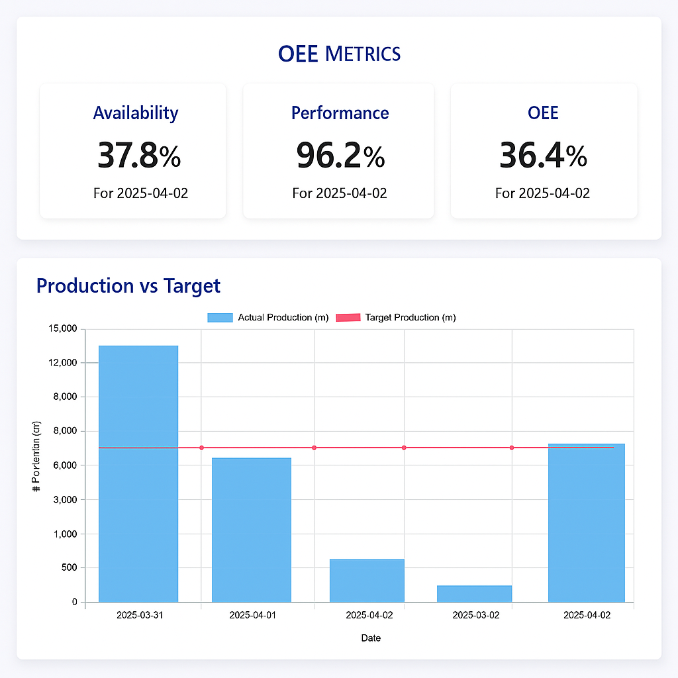
Task: Click the OEE Metrics dashboard title
Action: [x=339, y=54]
